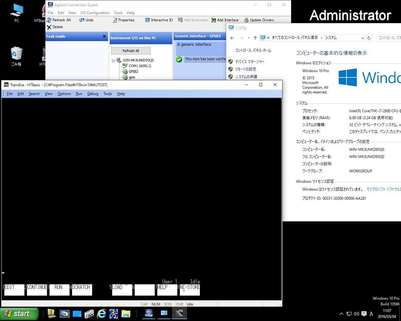Click the マイクロソフト ソフトウェア license link
Screen dimensions: 401x321
(384, 189)
